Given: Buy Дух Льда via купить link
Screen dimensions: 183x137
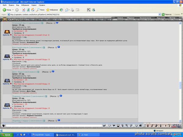Looking at the screenshot, I should (x=6, y=84).
